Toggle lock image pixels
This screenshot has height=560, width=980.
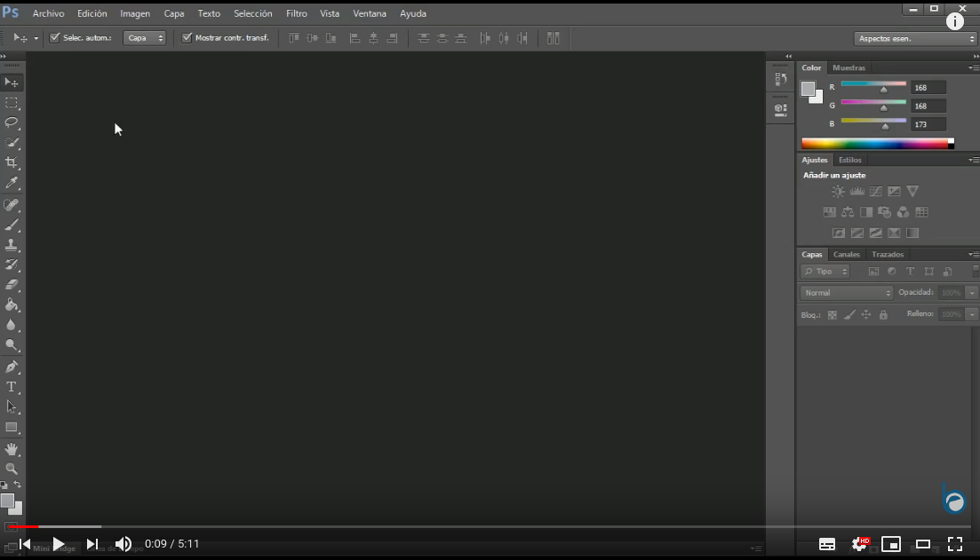pyautogui.click(x=849, y=315)
